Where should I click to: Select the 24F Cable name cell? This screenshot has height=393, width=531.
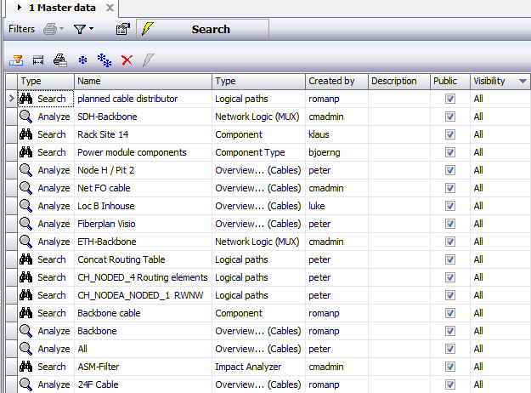143,384
